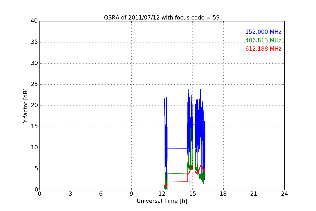Click y-axis tick label 30
316x211 pixels.
tap(34, 63)
